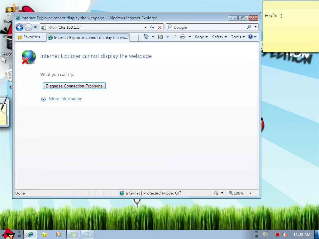Open the Favorites star button
This screenshot has height=239, width=319.
point(29,37)
